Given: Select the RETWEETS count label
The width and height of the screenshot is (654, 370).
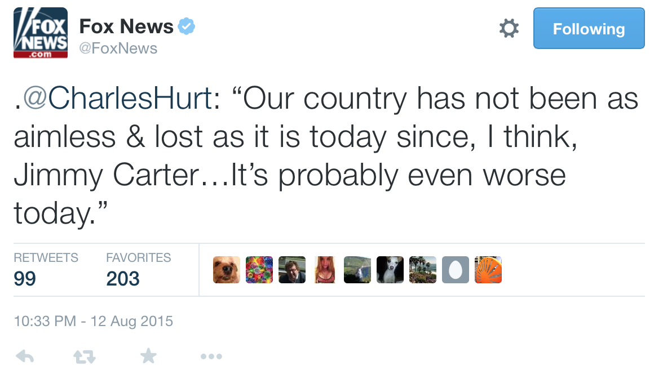Looking at the screenshot, I should 46,257.
